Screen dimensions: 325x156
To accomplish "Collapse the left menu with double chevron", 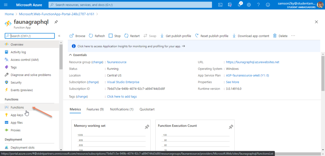I will (59, 36).
